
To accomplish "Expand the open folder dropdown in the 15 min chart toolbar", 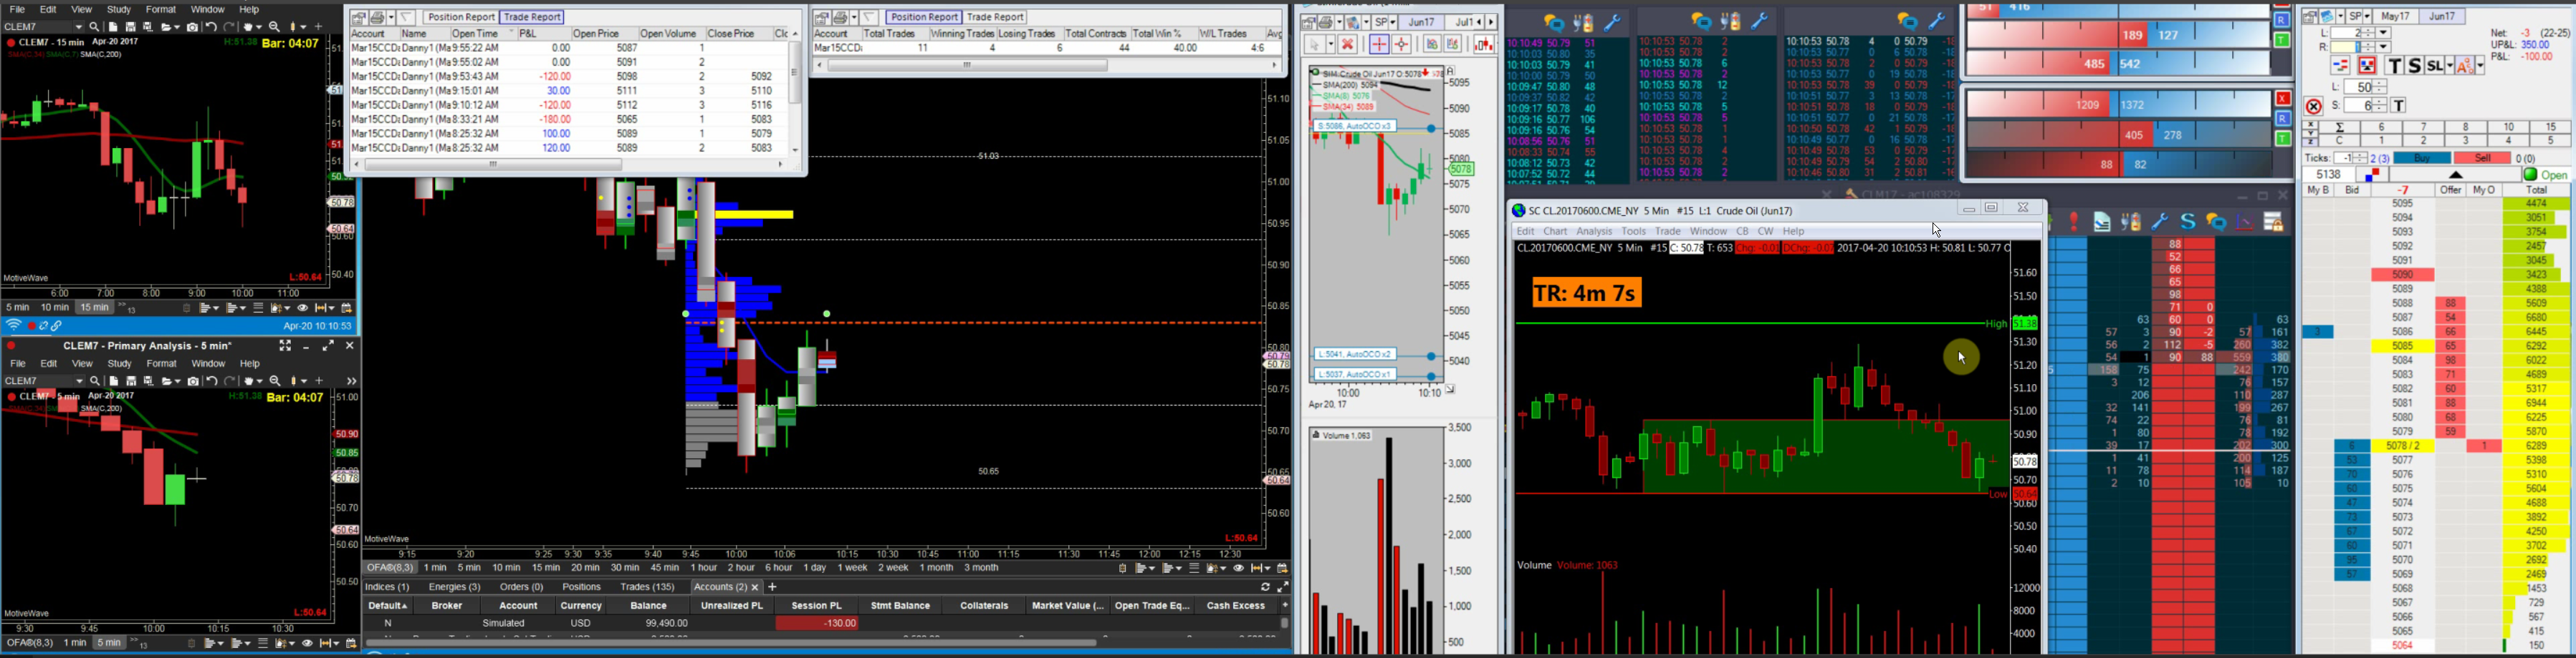I will pyautogui.click(x=177, y=27).
